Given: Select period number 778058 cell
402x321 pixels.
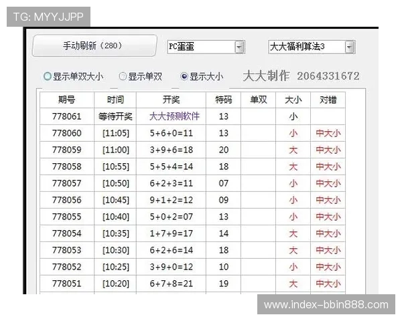Looking at the screenshot, I should (x=67, y=167).
